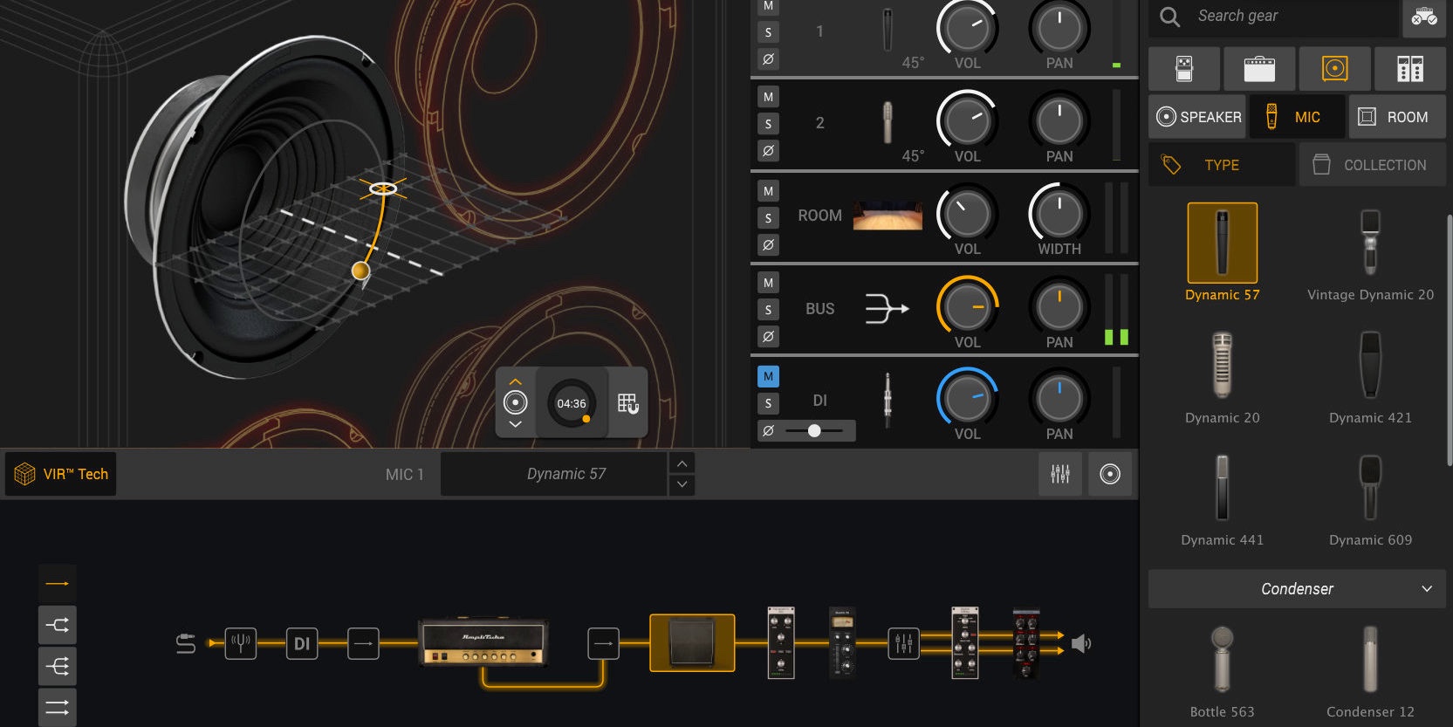Solo the BUS channel
1453x727 pixels.
[768, 310]
